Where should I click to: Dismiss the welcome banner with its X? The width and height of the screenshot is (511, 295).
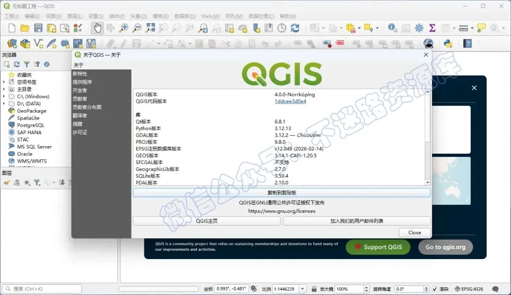474,88
